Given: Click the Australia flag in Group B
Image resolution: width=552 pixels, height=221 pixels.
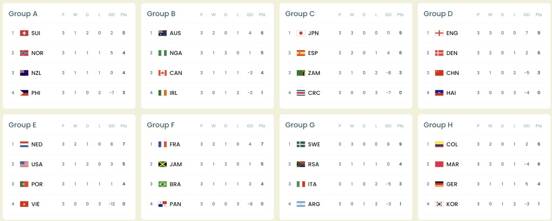Looking at the screenshot, I should click(162, 33).
